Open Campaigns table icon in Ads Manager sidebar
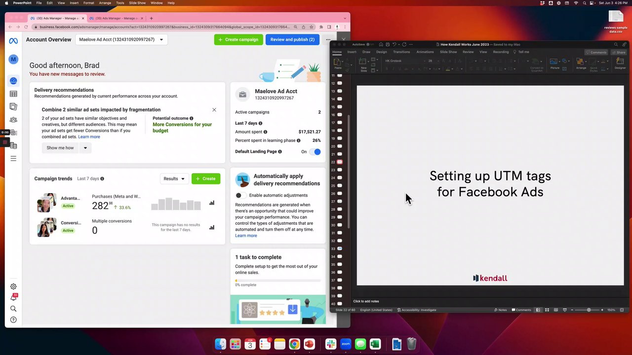This screenshot has width=632, height=355. 13,94
